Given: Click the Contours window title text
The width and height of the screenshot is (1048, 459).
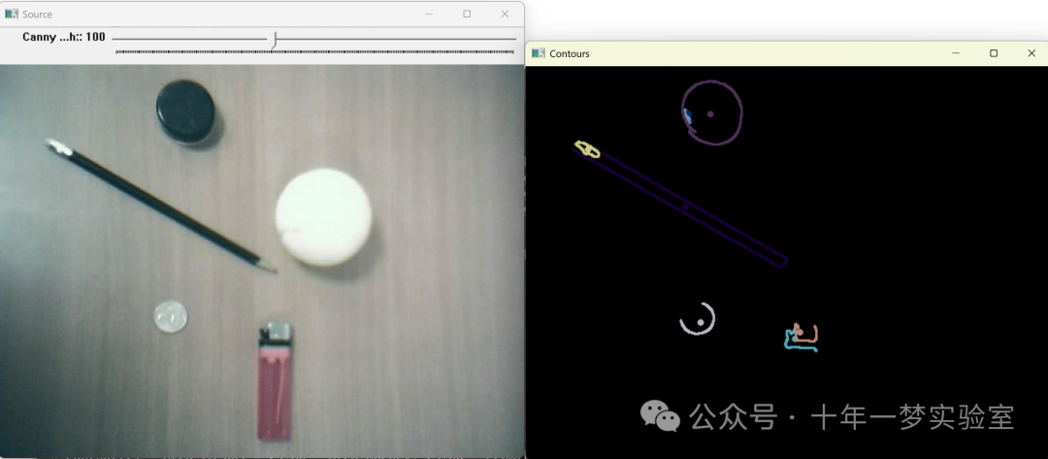Looking at the screenshot, I should click(x=570, y=53).
